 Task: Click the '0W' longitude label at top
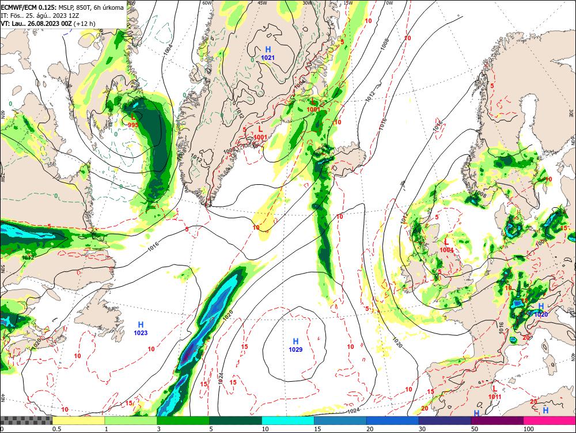pyautogui.click(x=389, y=2)
